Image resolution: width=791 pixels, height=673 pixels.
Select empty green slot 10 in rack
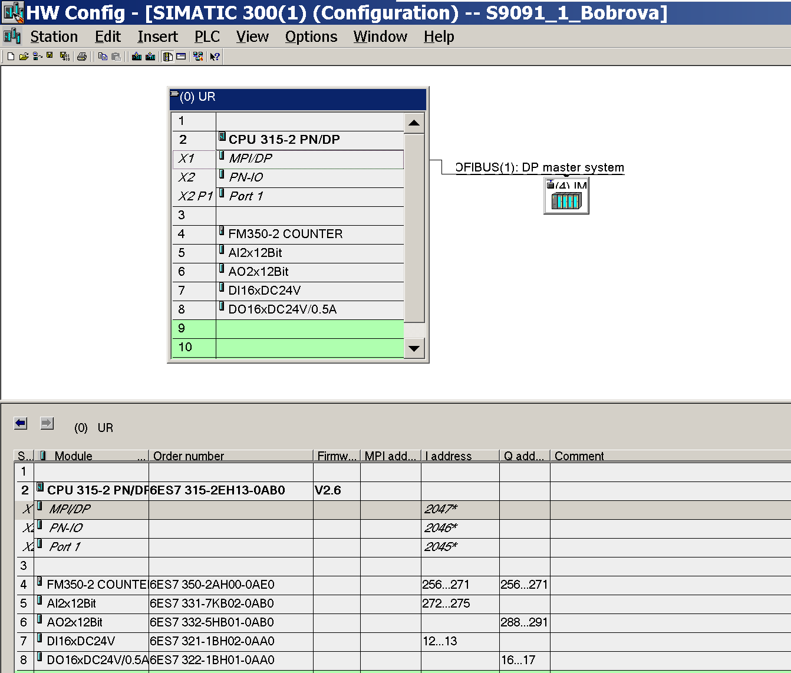click(288, 347)
